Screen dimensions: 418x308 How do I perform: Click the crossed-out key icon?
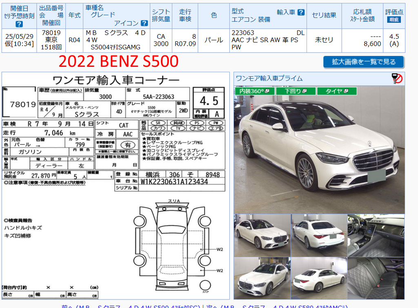click(397, 78)
